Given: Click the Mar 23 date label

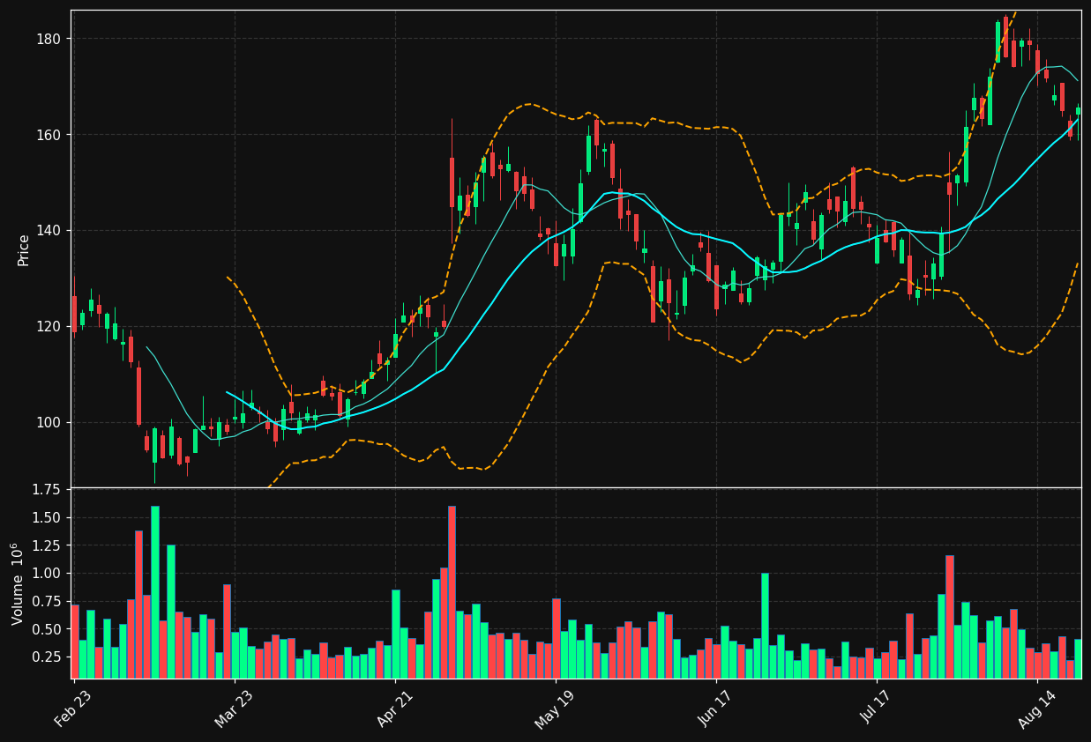Looking at the screenshot, I should (x=233, y=709).
